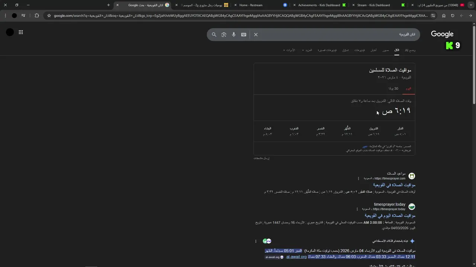Click the العشاء 8:03 prayer time

point(268,131)
